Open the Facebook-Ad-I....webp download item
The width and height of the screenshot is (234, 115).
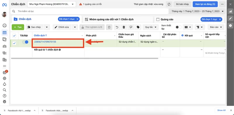pyautogui.click(x=19, y=111)
